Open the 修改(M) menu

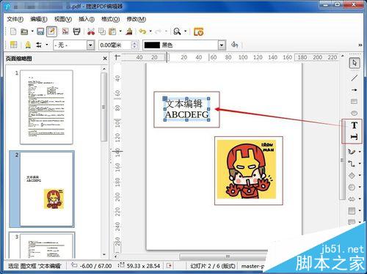[x=136, y=19]
